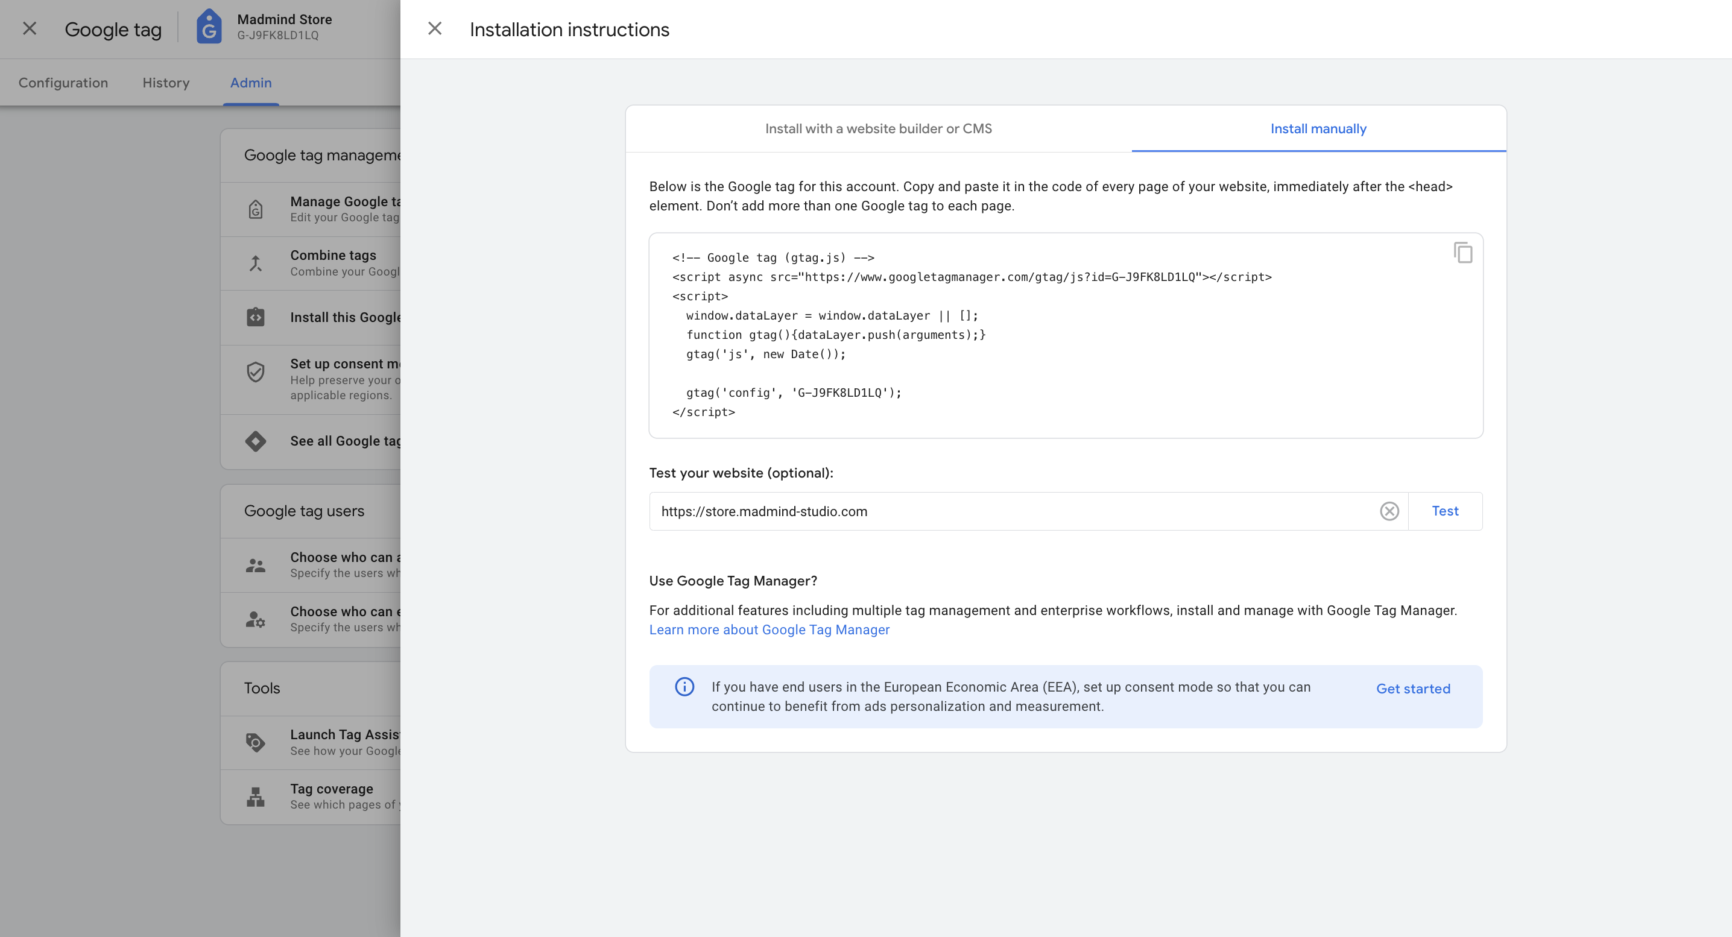The width and height of the screenshot is (1732, 937).
Task: Click the Combine tags merge icon
Action: coord(256,263)
